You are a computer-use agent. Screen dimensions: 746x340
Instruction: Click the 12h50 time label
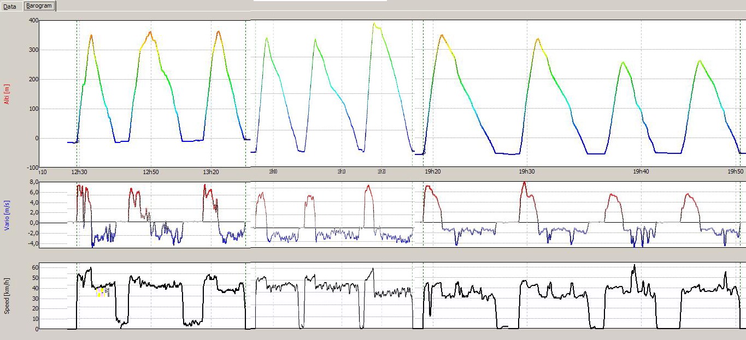tap(150, 172)
